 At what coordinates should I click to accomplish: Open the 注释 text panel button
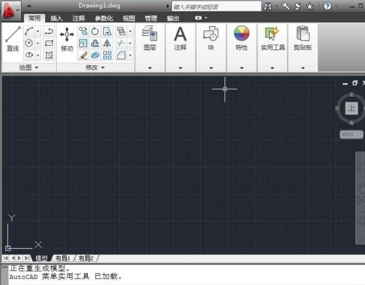[180, 38]
